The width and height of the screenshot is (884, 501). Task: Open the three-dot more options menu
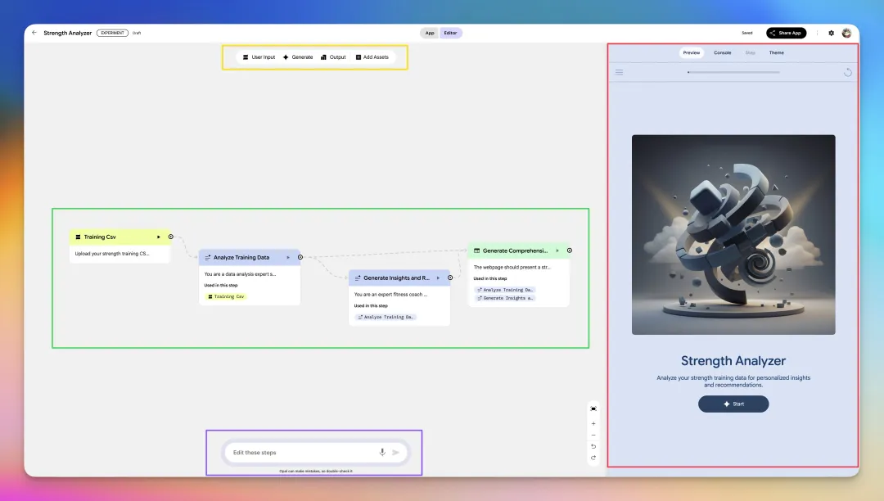[817, 33]
